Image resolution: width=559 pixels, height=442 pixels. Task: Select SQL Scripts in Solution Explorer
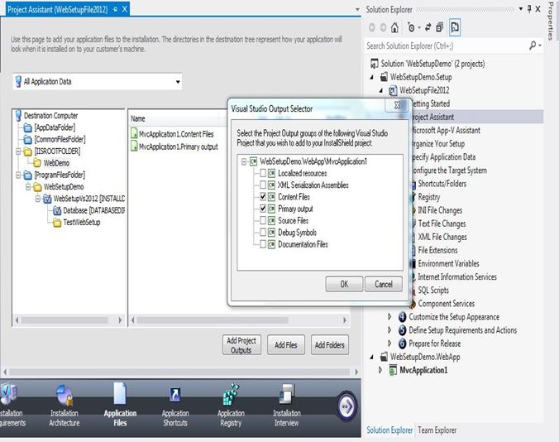pos(433,290)
